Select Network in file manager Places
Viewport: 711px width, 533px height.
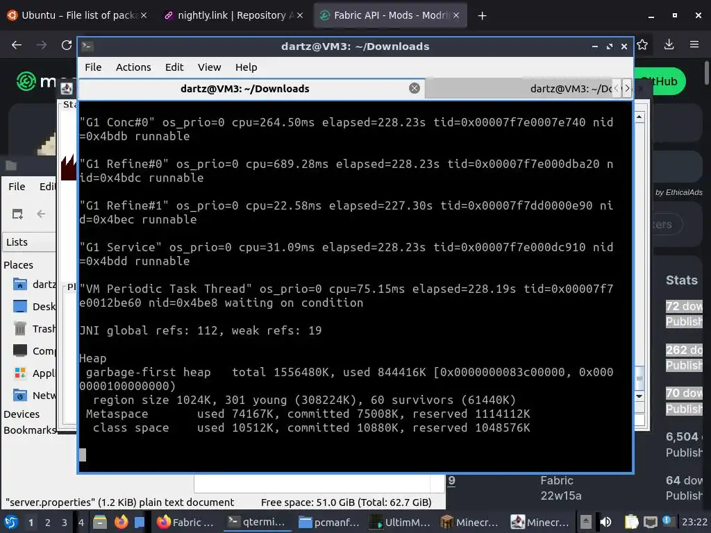[x=35, y=395]
